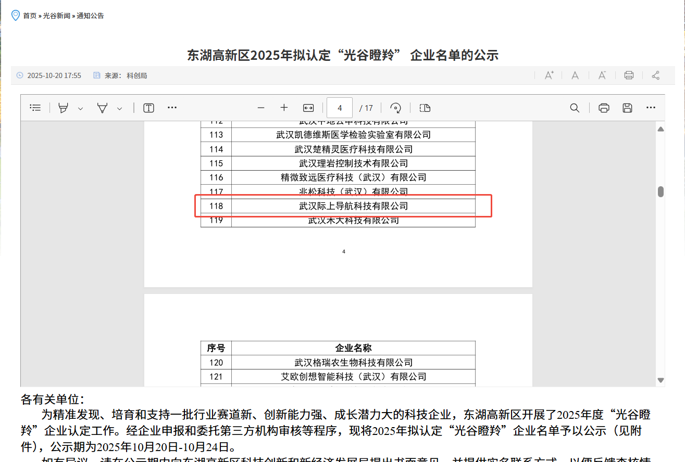Zoom out the PDF document

pos(261,108)
